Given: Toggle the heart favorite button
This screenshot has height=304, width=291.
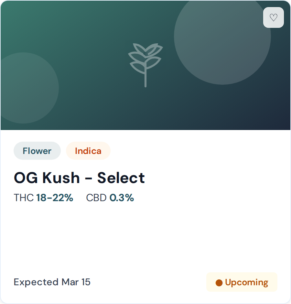Looking at the screenshot, I should click(274, 17).
